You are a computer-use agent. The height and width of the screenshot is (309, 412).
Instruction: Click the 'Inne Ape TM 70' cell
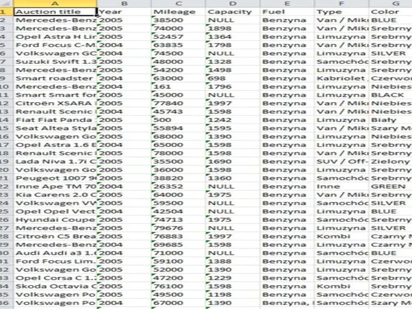pos(55,187)
